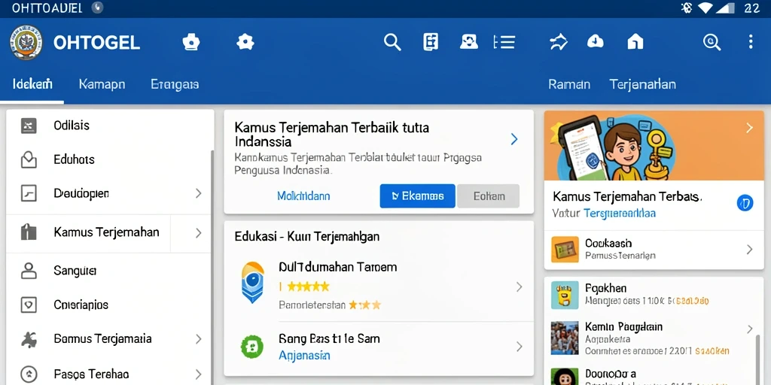Image resolution: width=771 pixels, height=385 pixels.
Task: Click the Odilais sidebar icon
Action: pyautogui.click(x=29, y=126)
